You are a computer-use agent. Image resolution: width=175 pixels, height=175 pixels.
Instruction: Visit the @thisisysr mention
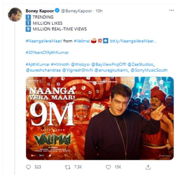(80, 64)
